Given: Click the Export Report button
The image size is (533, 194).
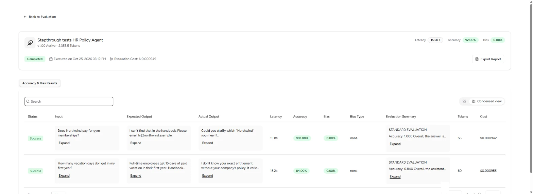Looking at the screenshot, I should click(x=488, y=59).
